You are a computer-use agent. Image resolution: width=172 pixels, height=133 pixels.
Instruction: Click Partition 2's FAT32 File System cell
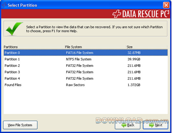click(x=80, y=66)
